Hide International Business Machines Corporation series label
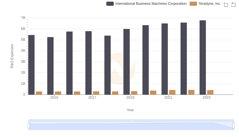The height and width of the screenshot is (137, 239). pos(151,4)
